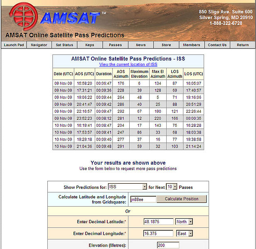This screenshot has width=256, height=249.
Task: Open the Launch Pad menu item
Action: (x=14, y=45)
